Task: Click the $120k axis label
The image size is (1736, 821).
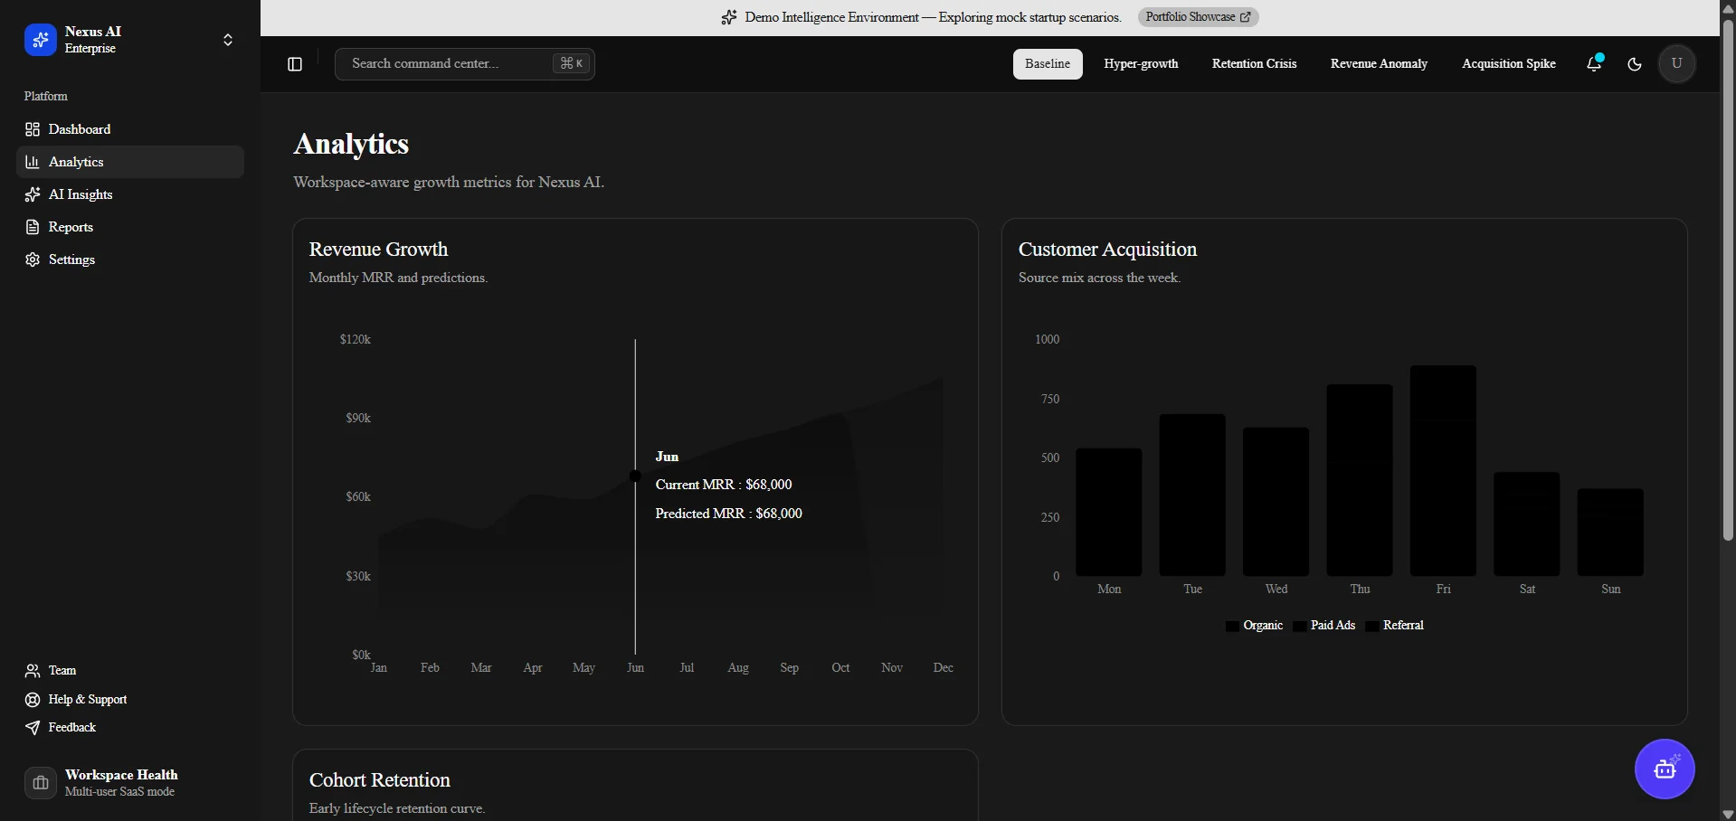Action: (x=356, y=340)
